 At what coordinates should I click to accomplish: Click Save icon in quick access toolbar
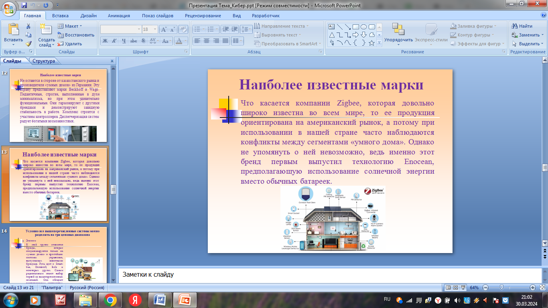tap(24, 5)
